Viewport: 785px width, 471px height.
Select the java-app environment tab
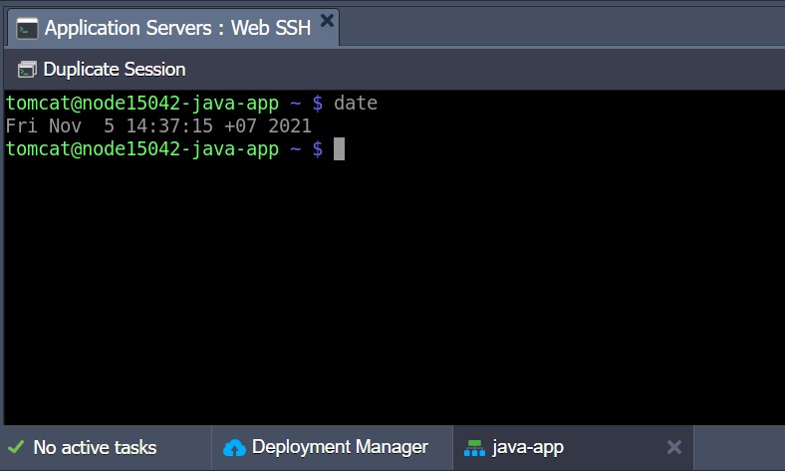click(573, 447)
